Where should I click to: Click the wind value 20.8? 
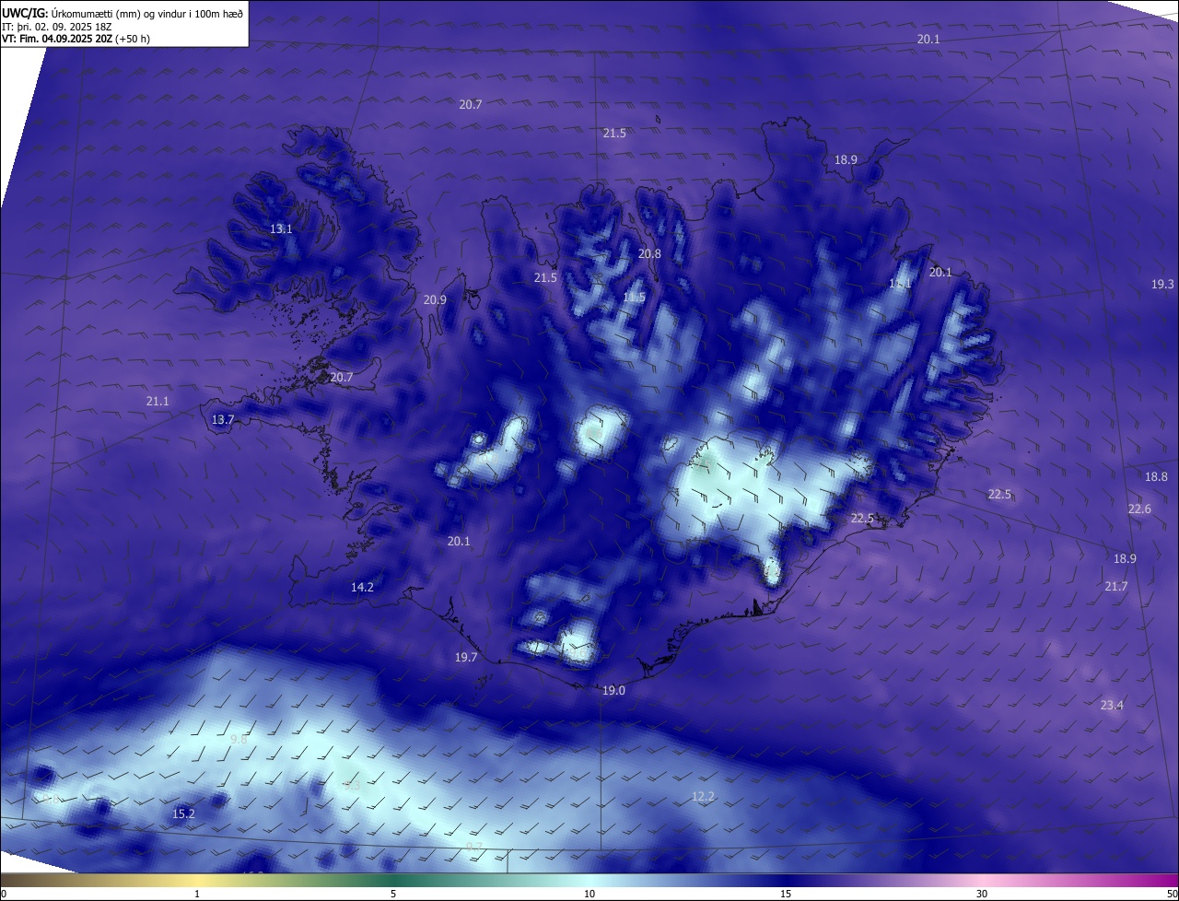click(x=649, y=253)
